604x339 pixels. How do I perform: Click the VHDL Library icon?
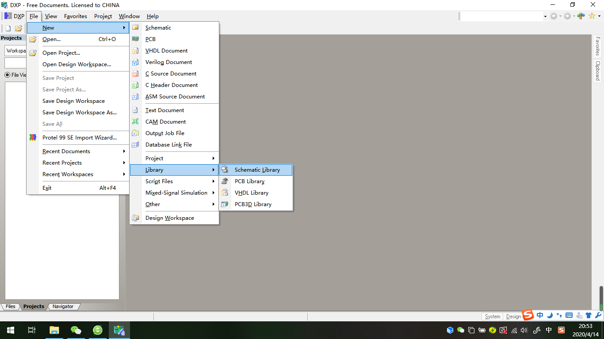tap(225, 192)
